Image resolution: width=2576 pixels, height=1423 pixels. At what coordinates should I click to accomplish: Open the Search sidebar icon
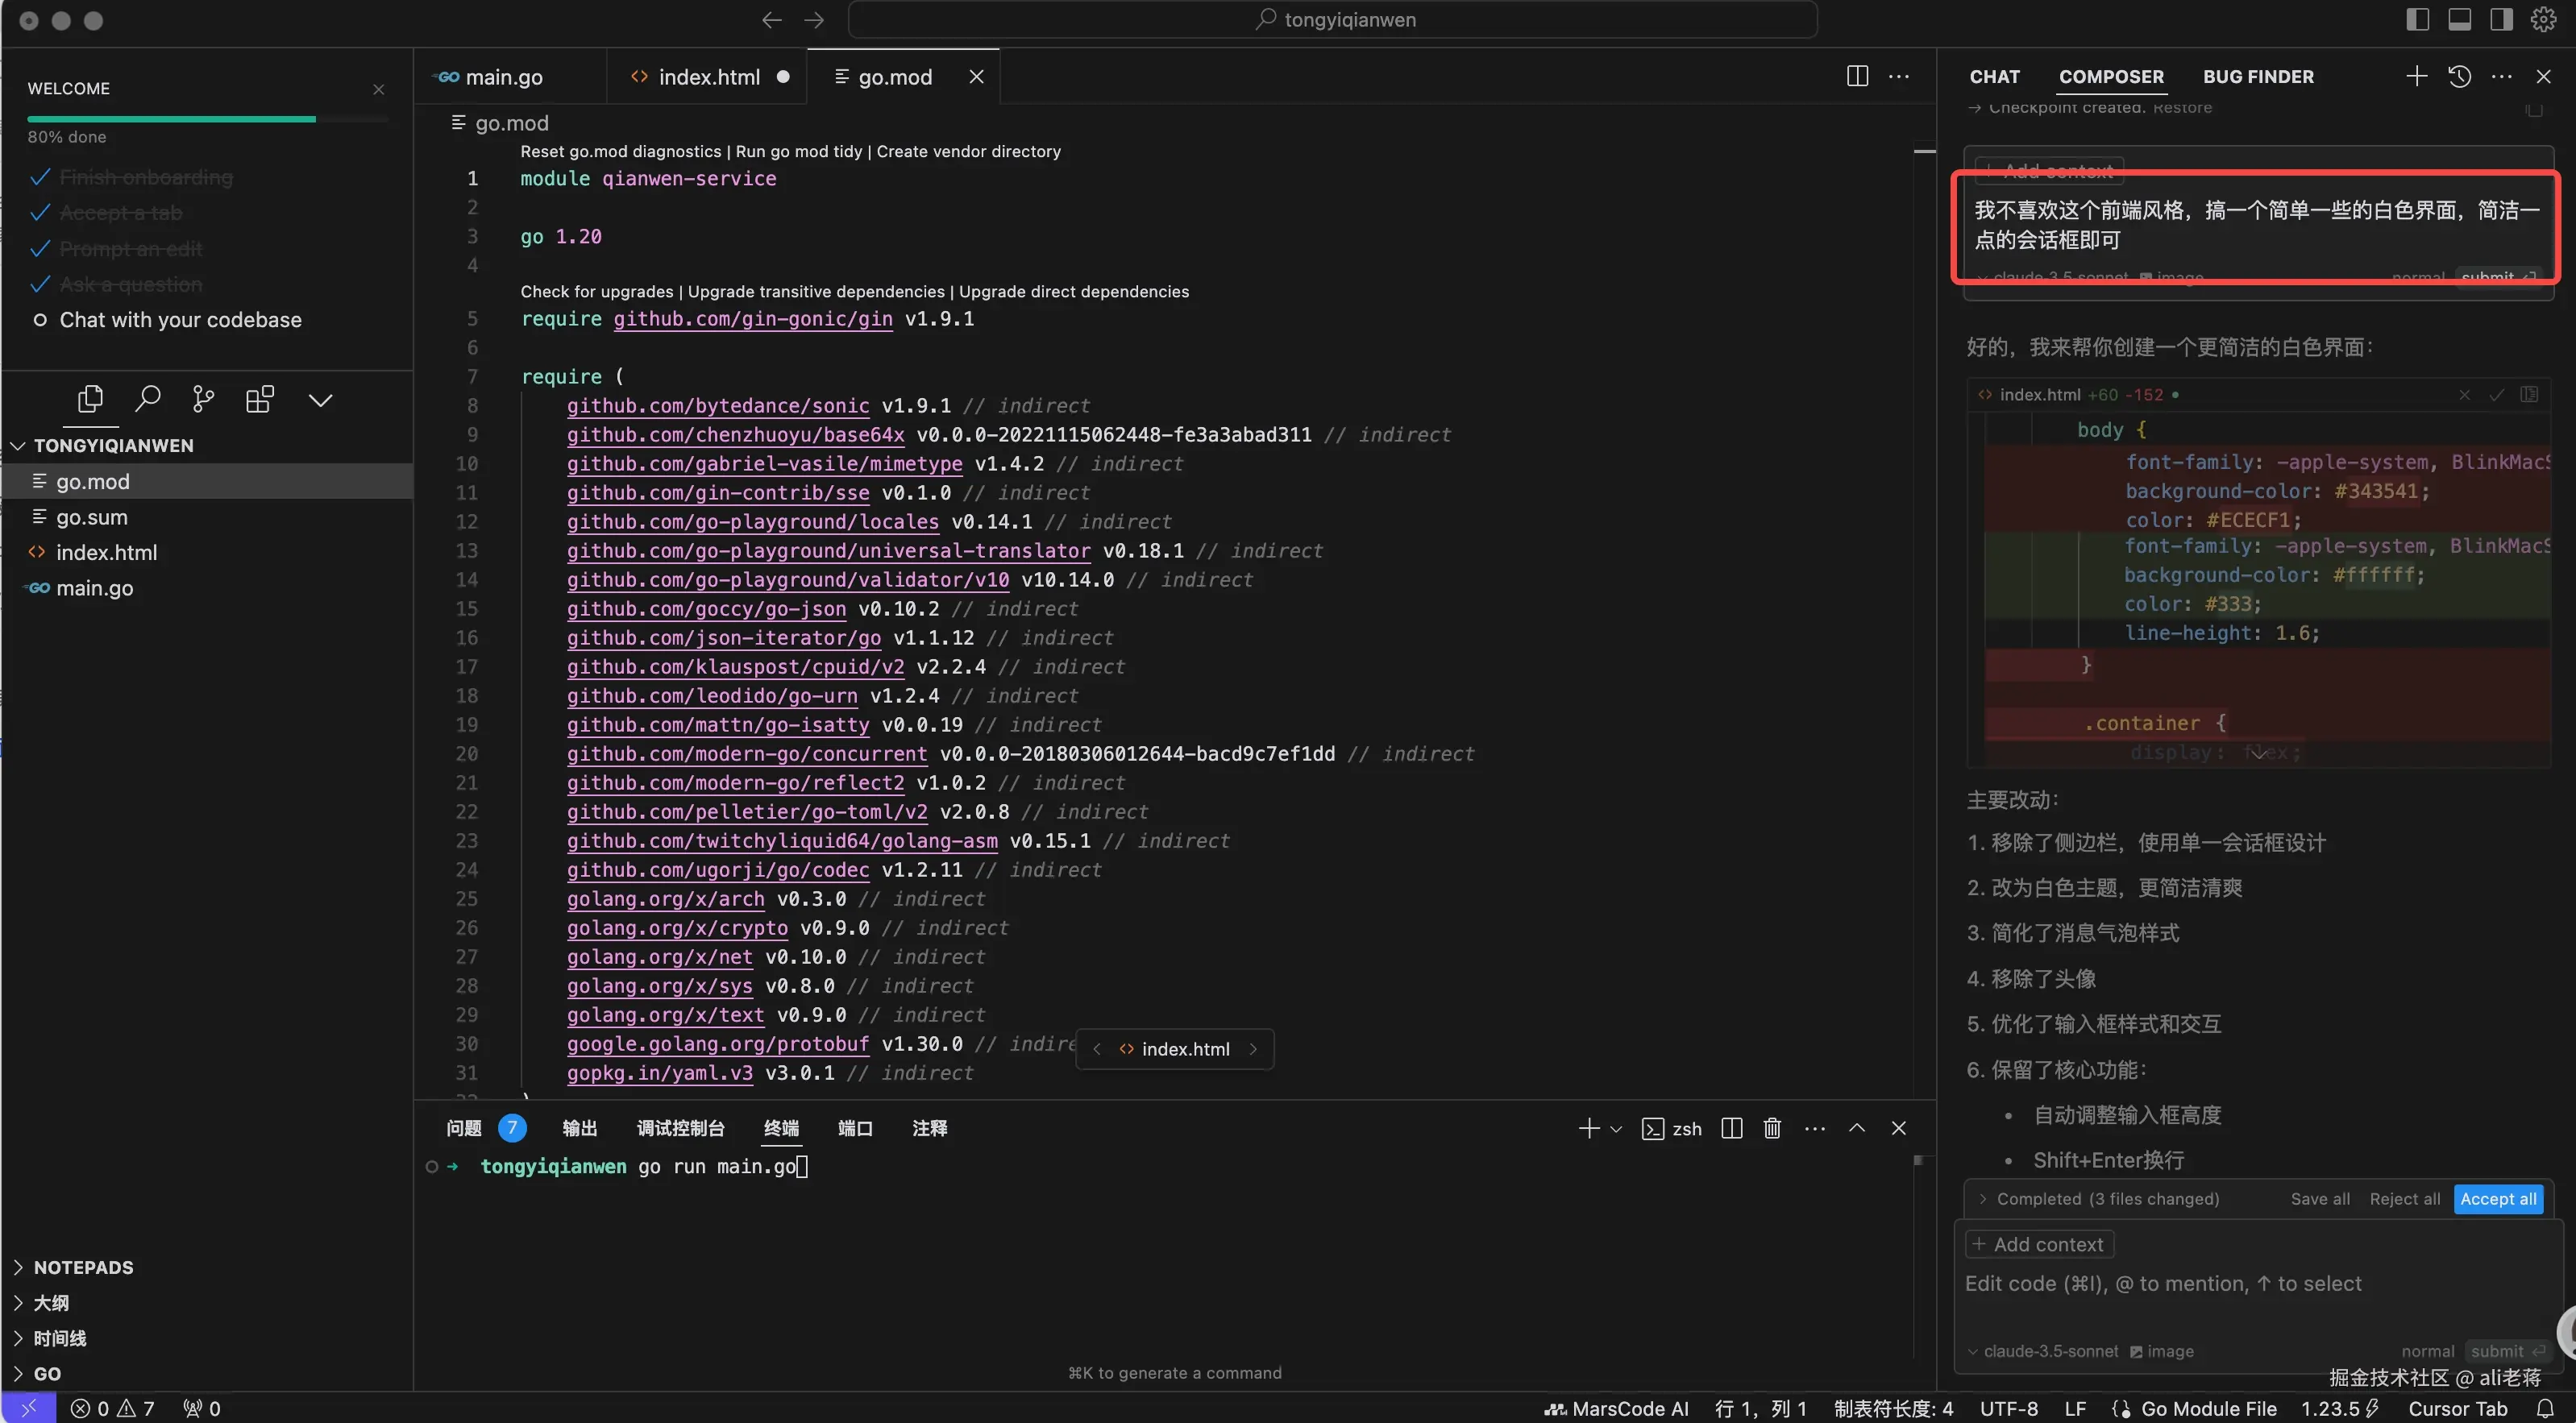pyautogui.click(x=147, y=399)
